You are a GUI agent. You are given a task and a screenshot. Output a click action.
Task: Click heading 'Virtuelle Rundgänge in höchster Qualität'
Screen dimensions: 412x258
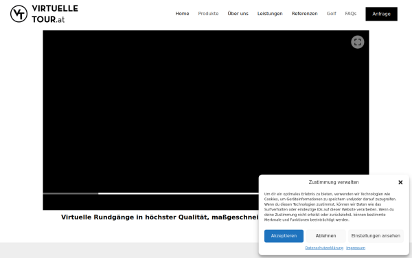[160, 217]
